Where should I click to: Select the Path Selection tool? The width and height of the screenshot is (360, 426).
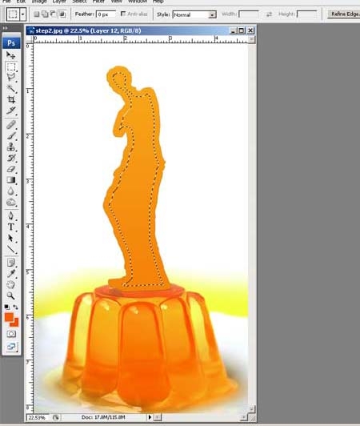click(x=11, y=238)
